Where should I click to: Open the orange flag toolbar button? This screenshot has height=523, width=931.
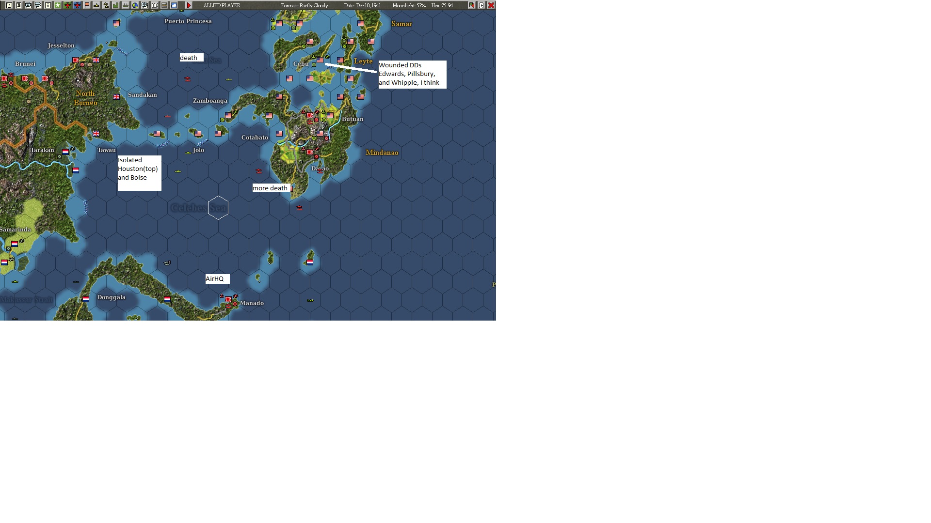pos(87,5)
